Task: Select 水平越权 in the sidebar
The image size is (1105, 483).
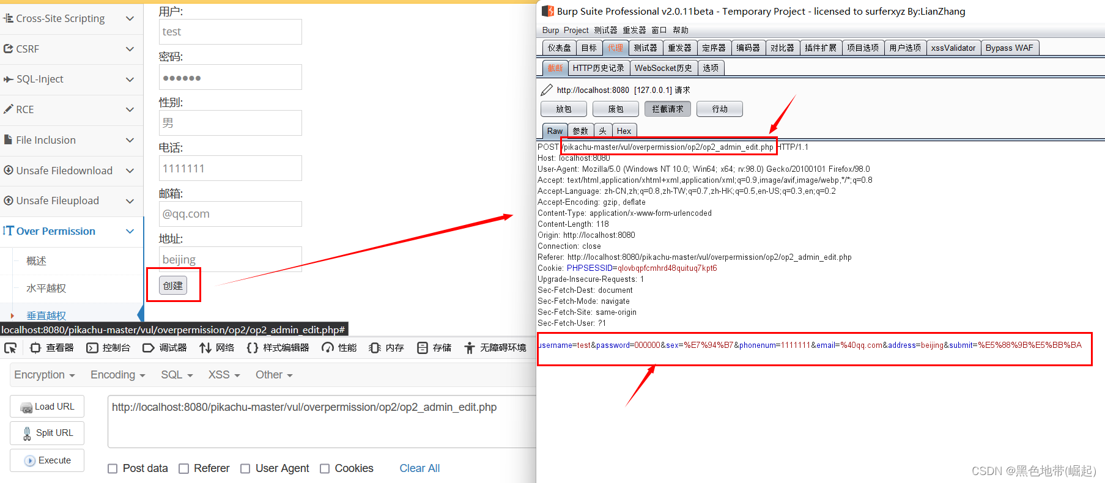Action: pyautogui.click(x=46, y=288)
